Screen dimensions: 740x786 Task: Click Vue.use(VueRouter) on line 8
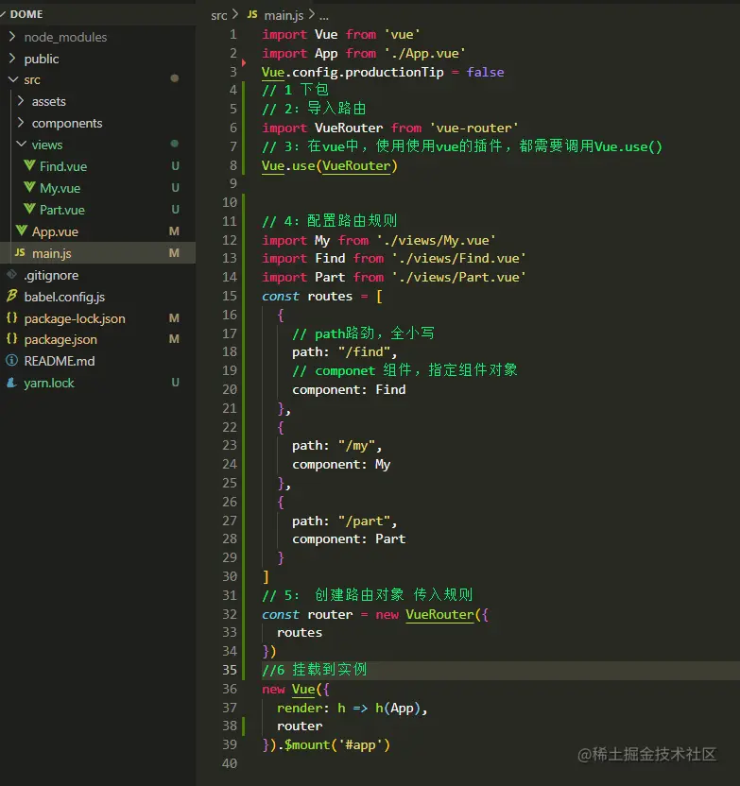[330, 166]
